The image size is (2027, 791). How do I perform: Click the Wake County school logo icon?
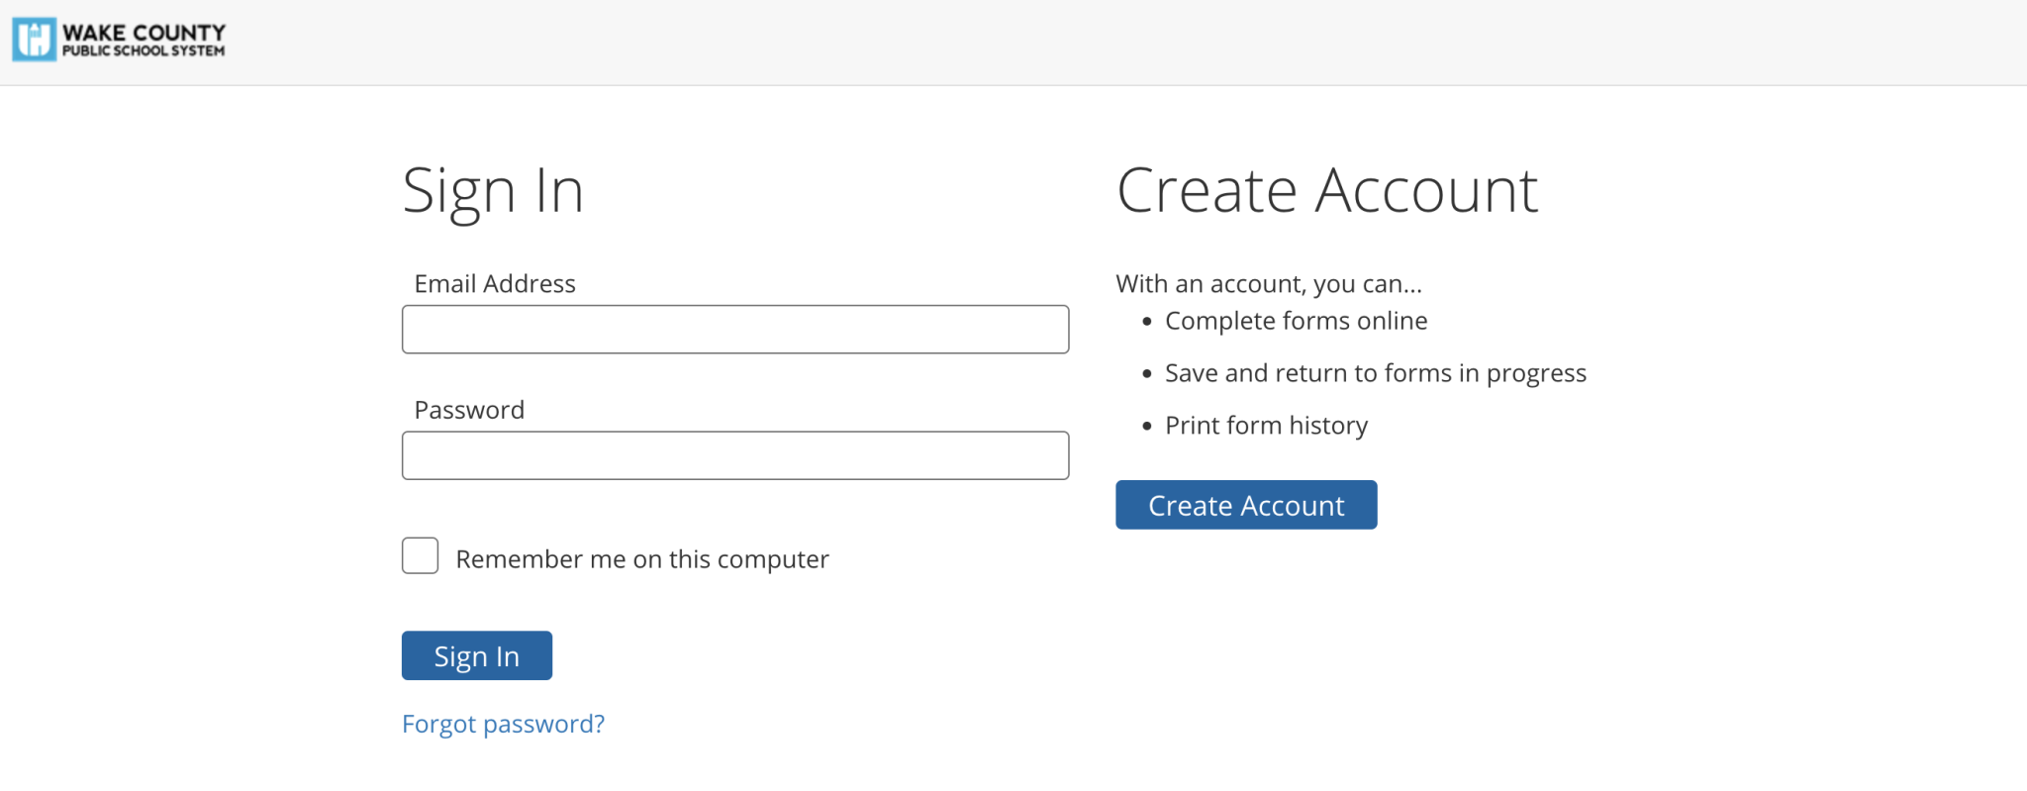coord(34,40)
